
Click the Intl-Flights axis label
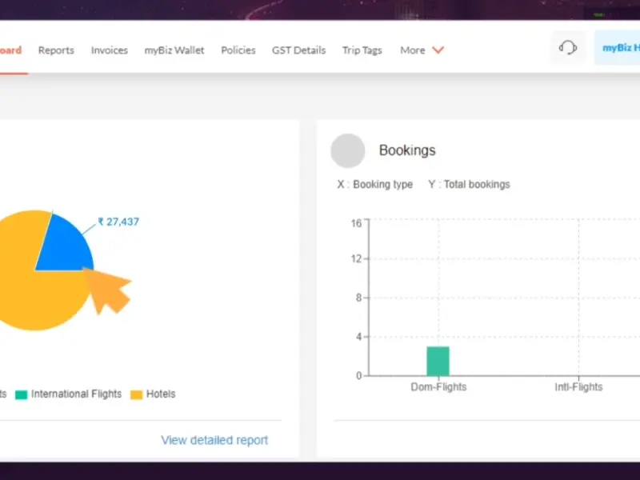point(578,387)
